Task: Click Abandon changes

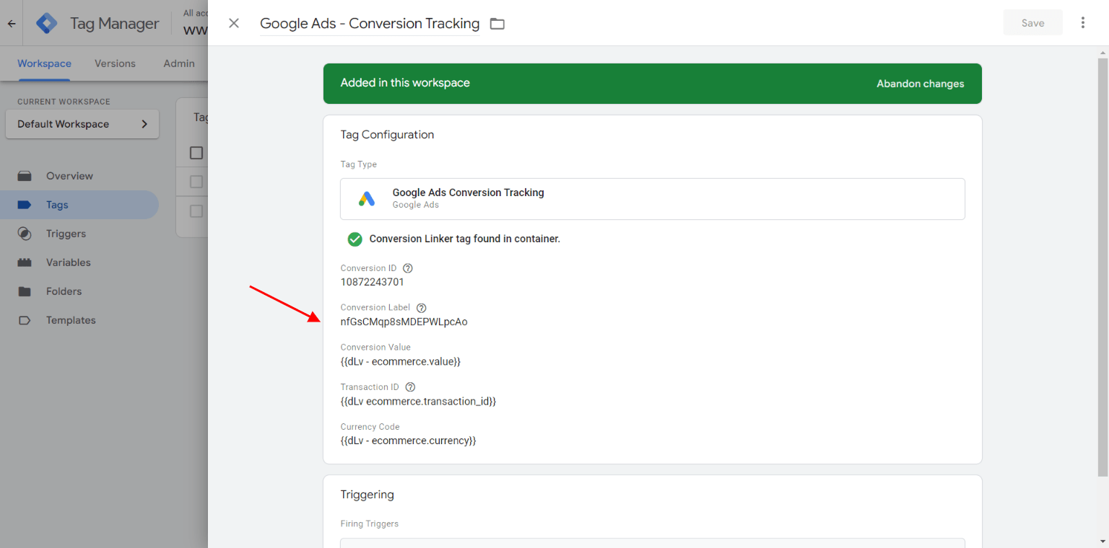Action: point(920,84)
